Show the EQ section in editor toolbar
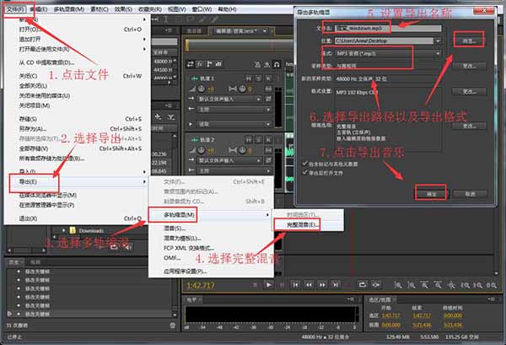The width and height of the screenshot is (506, 345). (218, 64)
